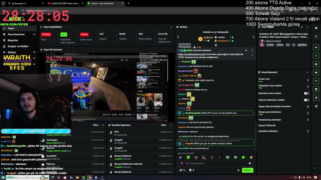Open Yasaklanmış kelimeler settings

[284, 120]
